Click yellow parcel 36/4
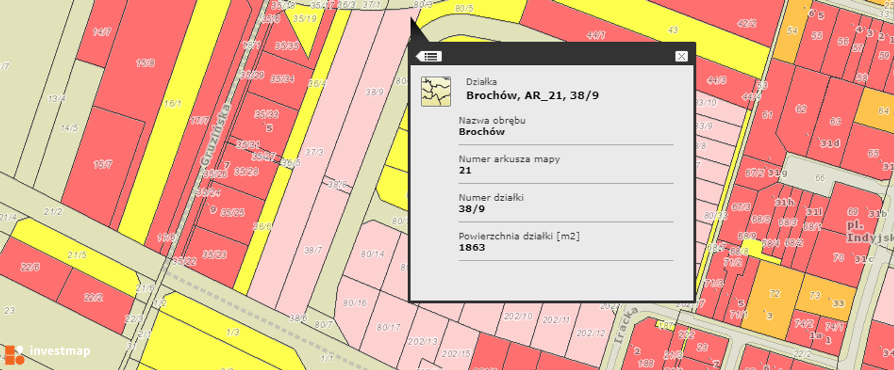Image resolution: width=894 pixels, height=370 pixels. point(317,84)
